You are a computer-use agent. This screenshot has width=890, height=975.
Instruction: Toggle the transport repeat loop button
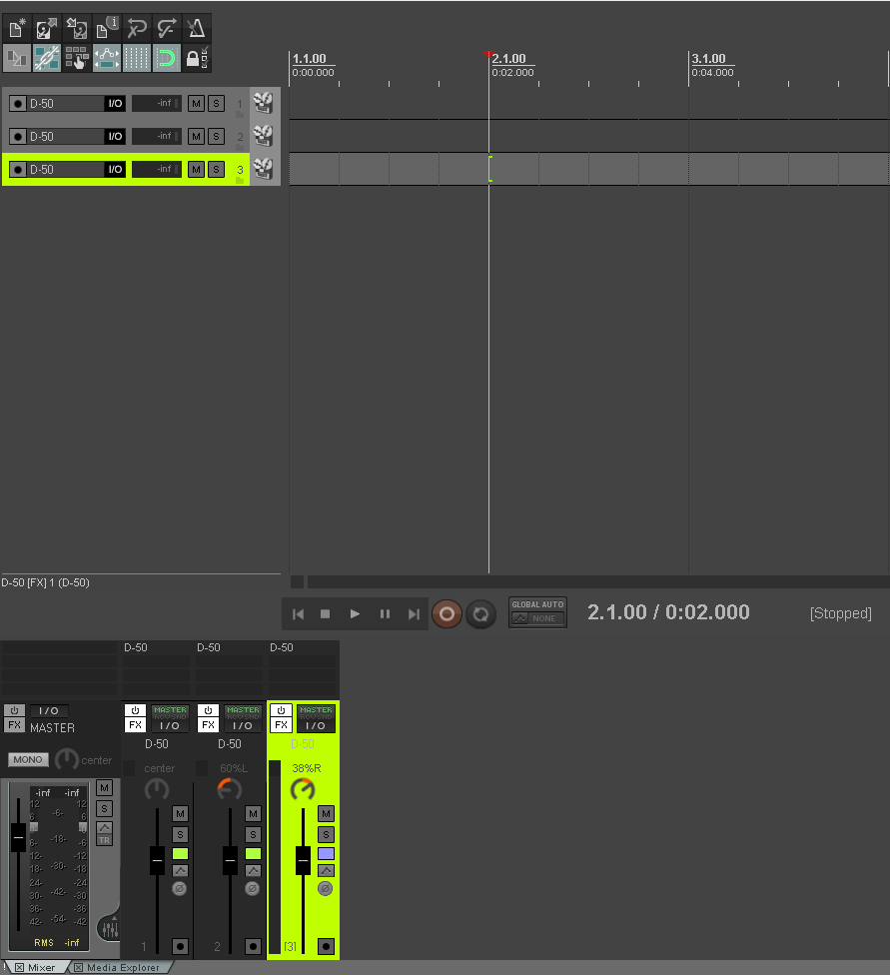[480, 614]
